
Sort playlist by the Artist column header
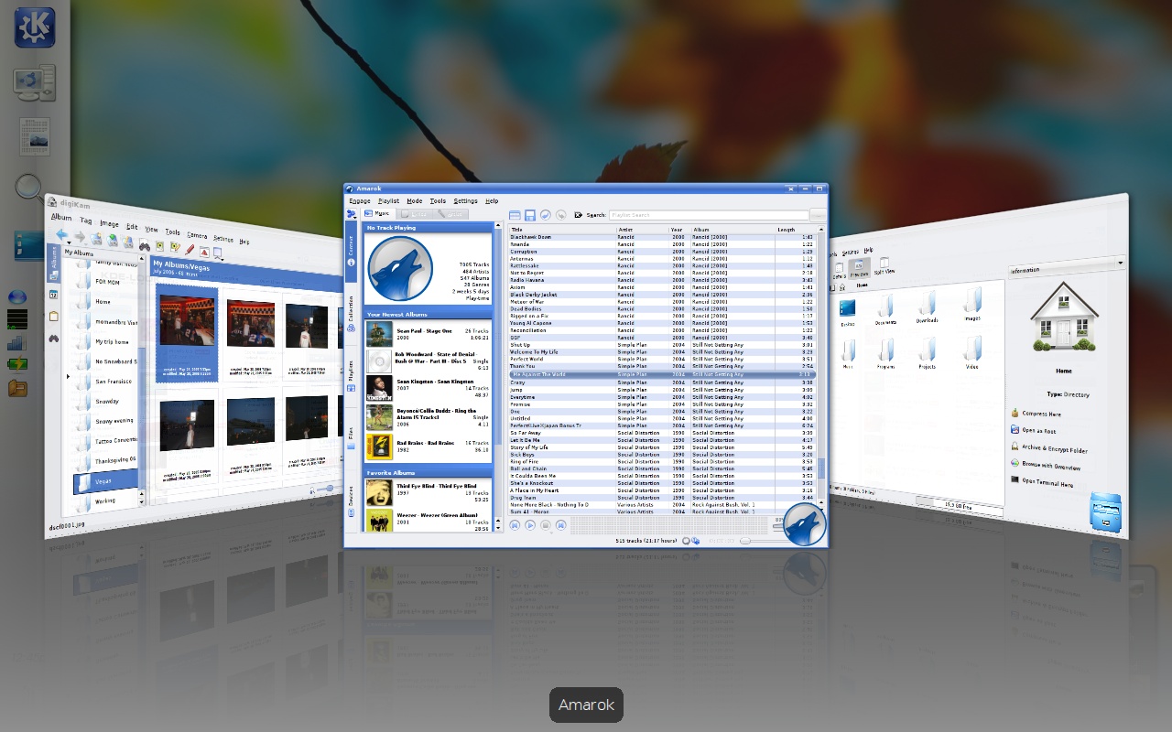click(641, 230)
